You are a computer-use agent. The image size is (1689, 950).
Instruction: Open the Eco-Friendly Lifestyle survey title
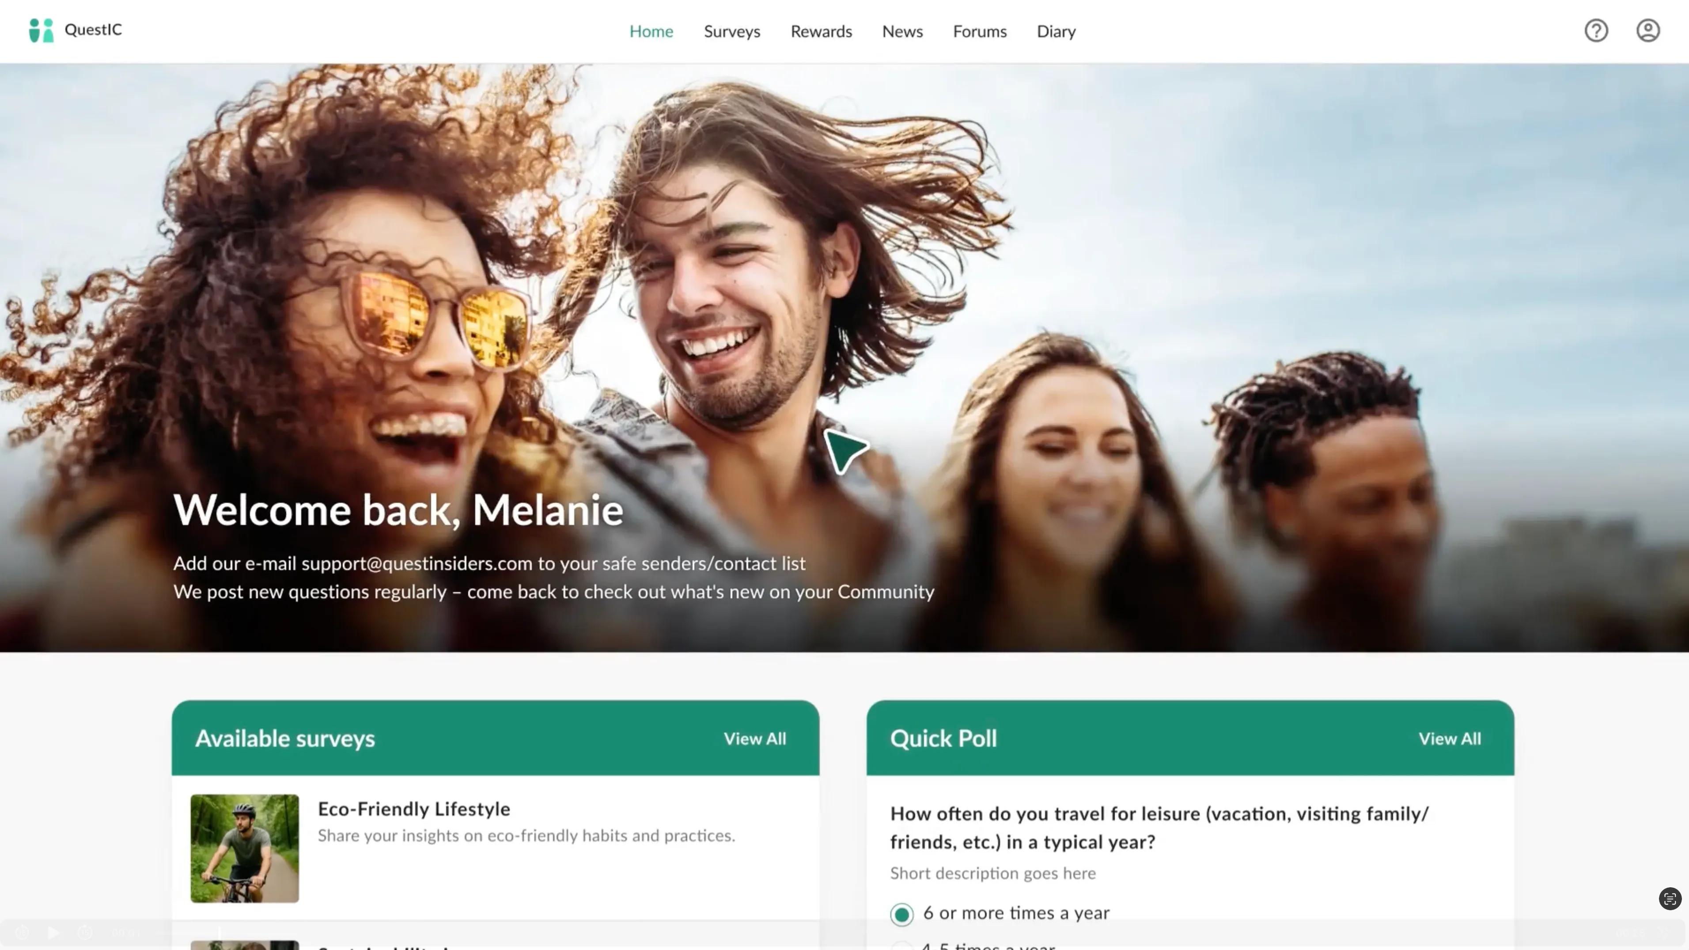coord(414,809)
